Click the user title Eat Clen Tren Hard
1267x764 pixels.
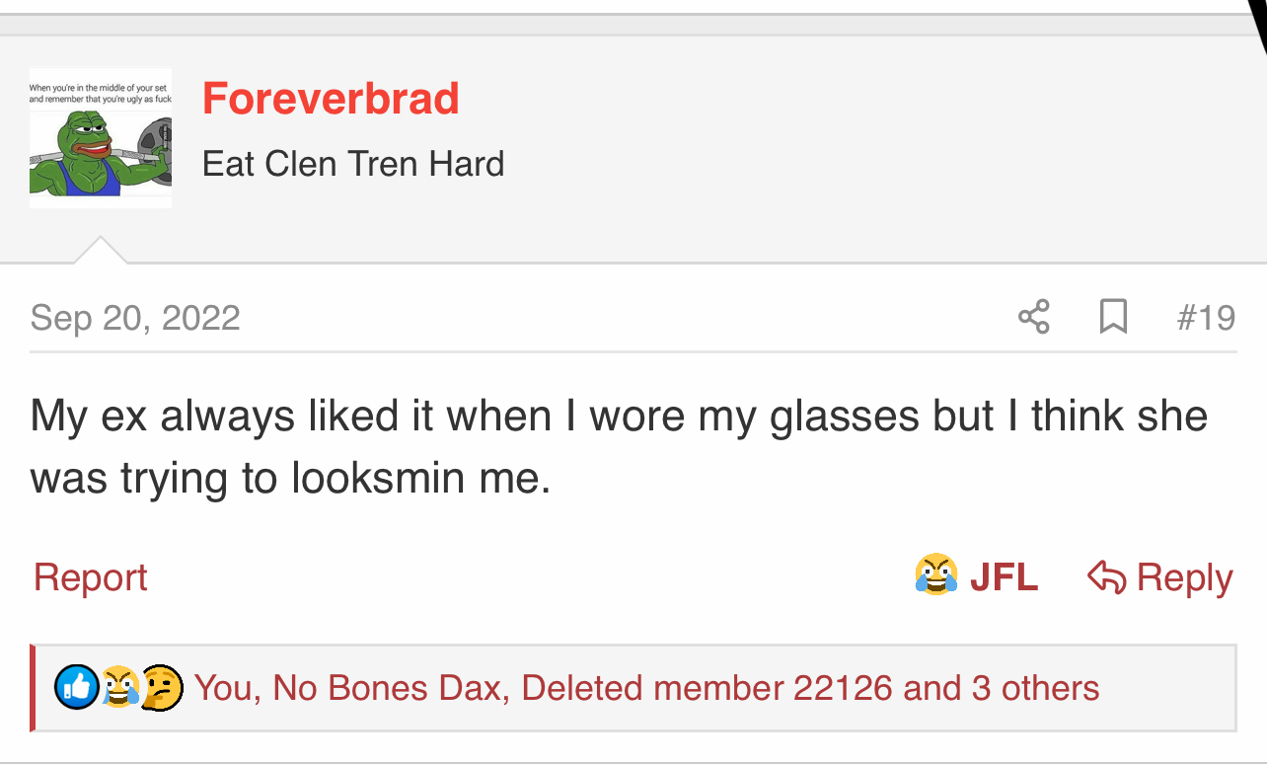(x=353, y=164)
